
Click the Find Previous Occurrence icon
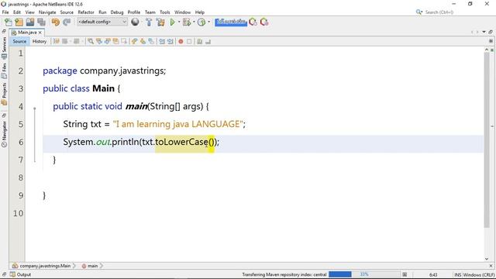[99, 41]
